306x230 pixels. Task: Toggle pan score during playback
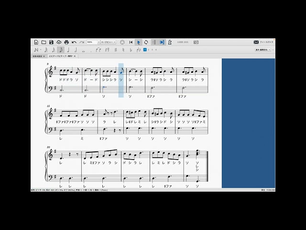click(x=162, y=42)
